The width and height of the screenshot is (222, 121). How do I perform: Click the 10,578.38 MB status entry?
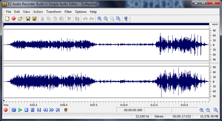tap(209, 116)
